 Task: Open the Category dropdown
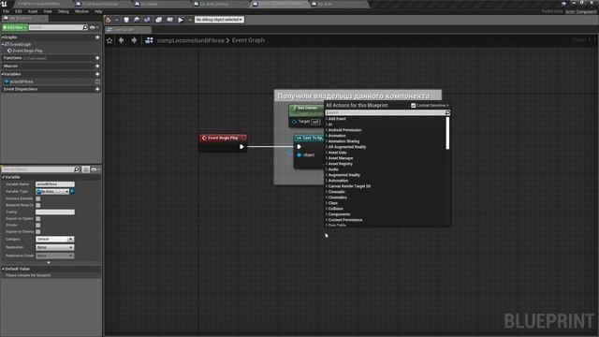(54, 240)
